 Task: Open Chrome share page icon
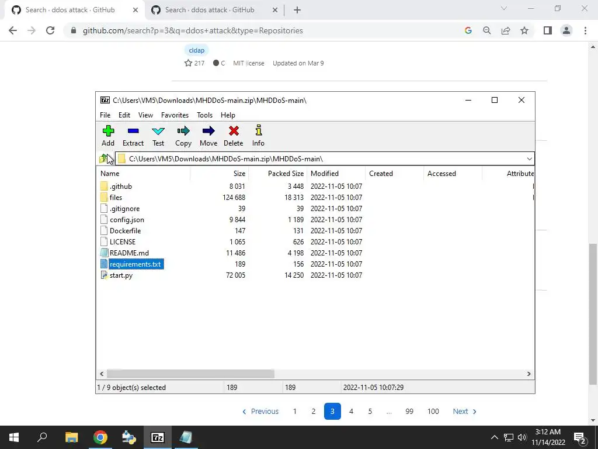[506, 30]
